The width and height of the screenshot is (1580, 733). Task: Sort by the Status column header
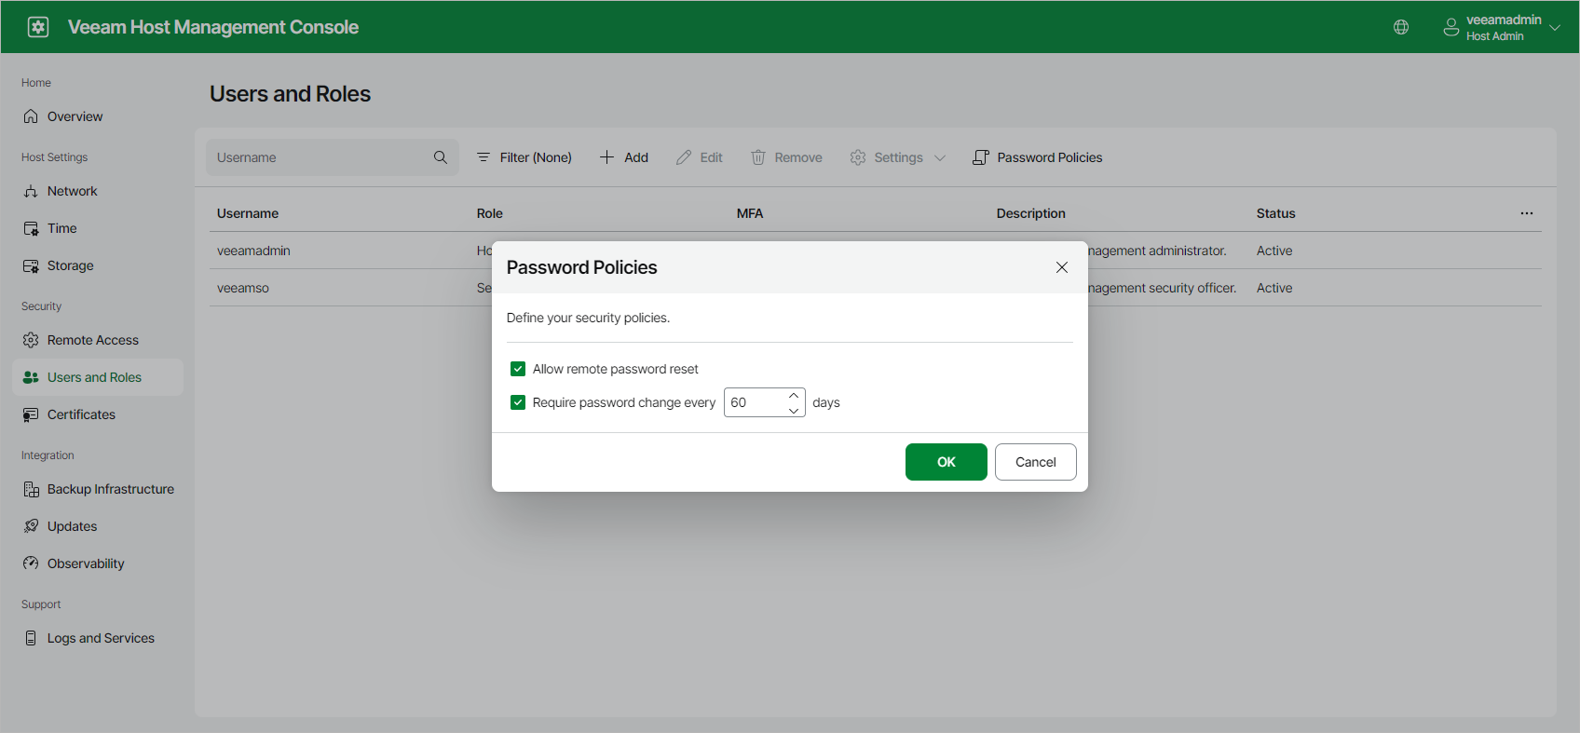click(x=1276, y=213)
